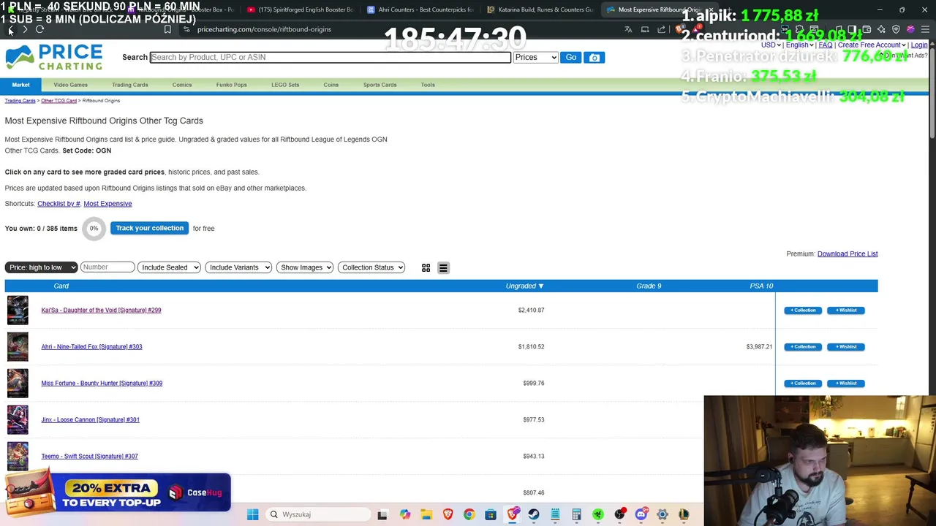Open the LEGO Sets menu
This screenshot has width=936, height=526.
pos(285,85)
